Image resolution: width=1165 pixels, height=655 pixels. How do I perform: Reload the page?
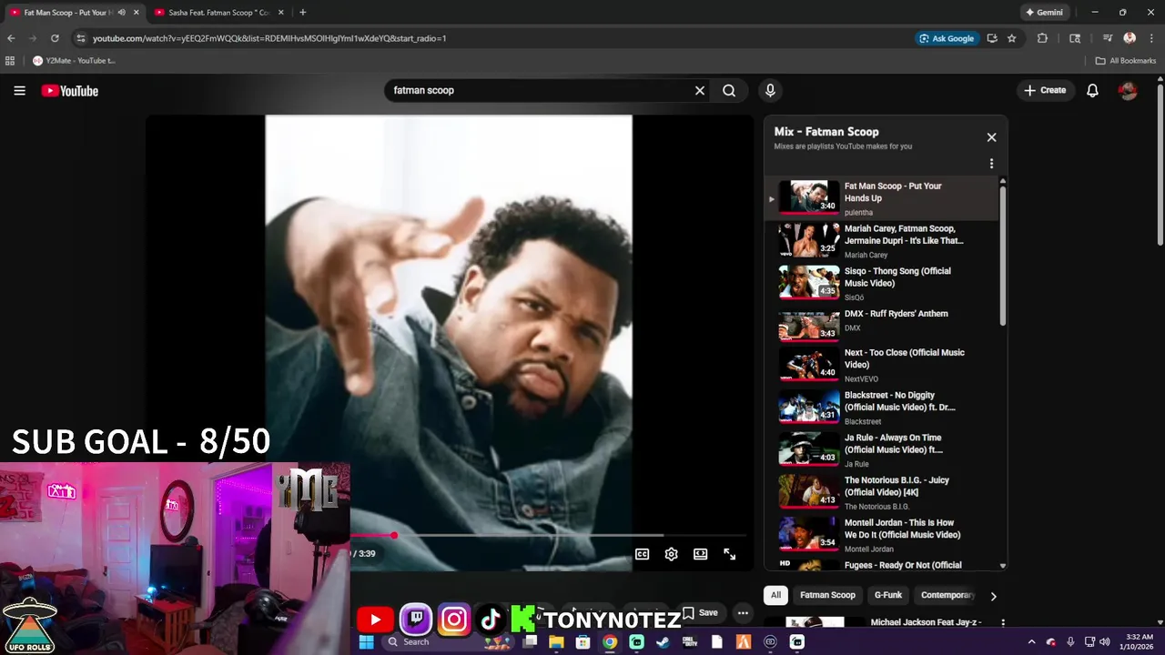[x=55, y=38]
